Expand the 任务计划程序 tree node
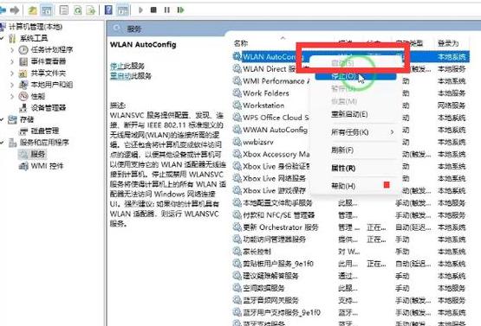 (x=12, y=49)
